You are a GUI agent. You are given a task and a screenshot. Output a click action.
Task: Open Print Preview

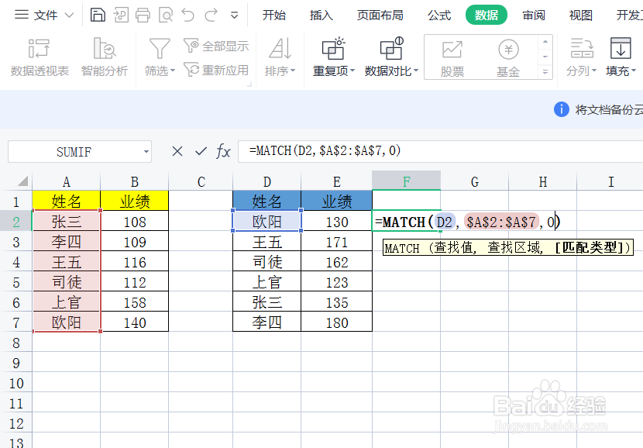166,15
